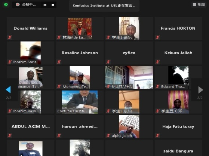Select the 学生2 康泊... video thumbnail
Viewport: 209px width, 156px height.
pos(129,102)
